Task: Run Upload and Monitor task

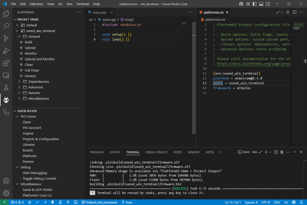Action: (40, 59)
